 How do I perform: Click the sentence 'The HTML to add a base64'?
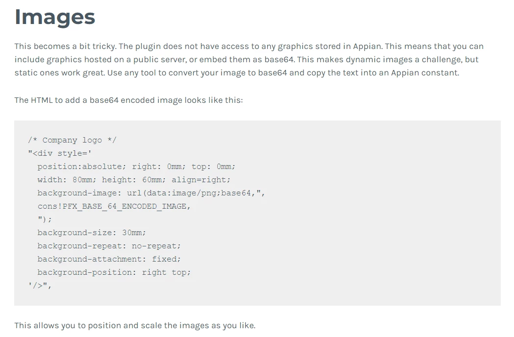click(128, 100)
